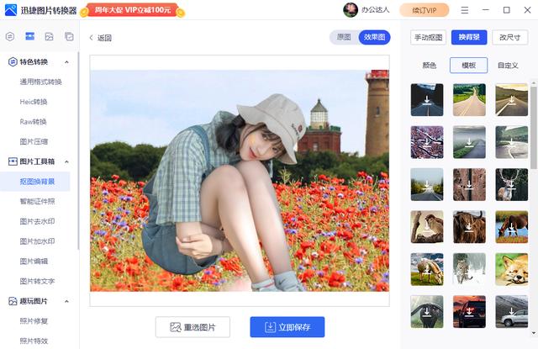Select the 手动抠图 mode tab
538x349 pixels.
(428, 38)
